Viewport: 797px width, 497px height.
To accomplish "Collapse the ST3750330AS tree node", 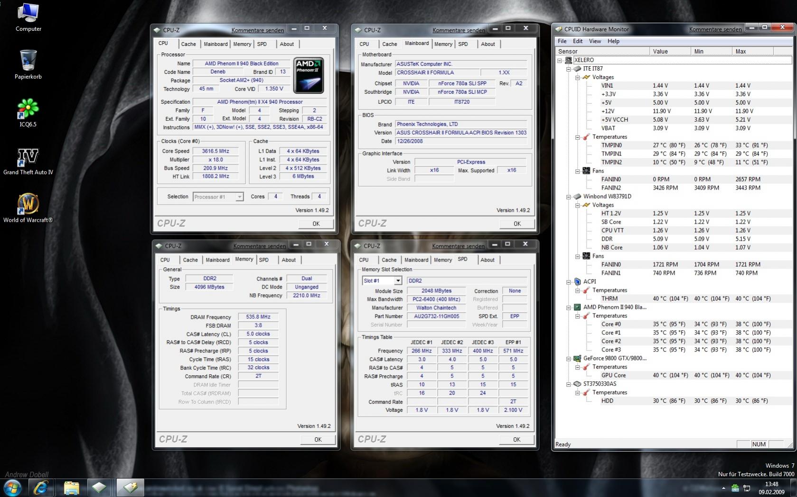I will [x=568, y=384].
